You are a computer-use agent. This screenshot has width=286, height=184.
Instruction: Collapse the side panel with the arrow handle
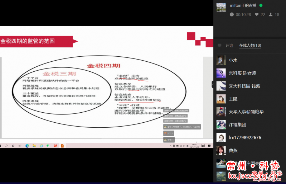click(x=213, y=85)
